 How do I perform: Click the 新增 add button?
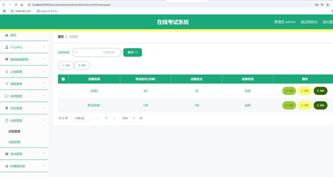66,65
